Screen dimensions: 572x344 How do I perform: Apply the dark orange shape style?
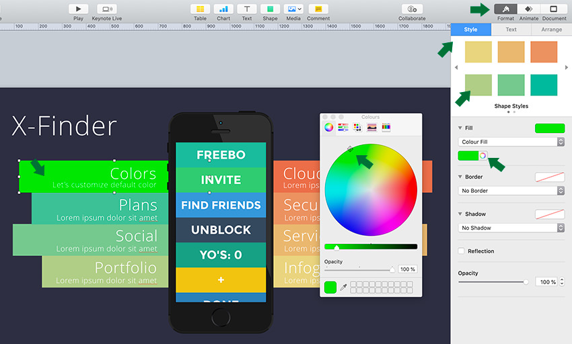(544, 52)
